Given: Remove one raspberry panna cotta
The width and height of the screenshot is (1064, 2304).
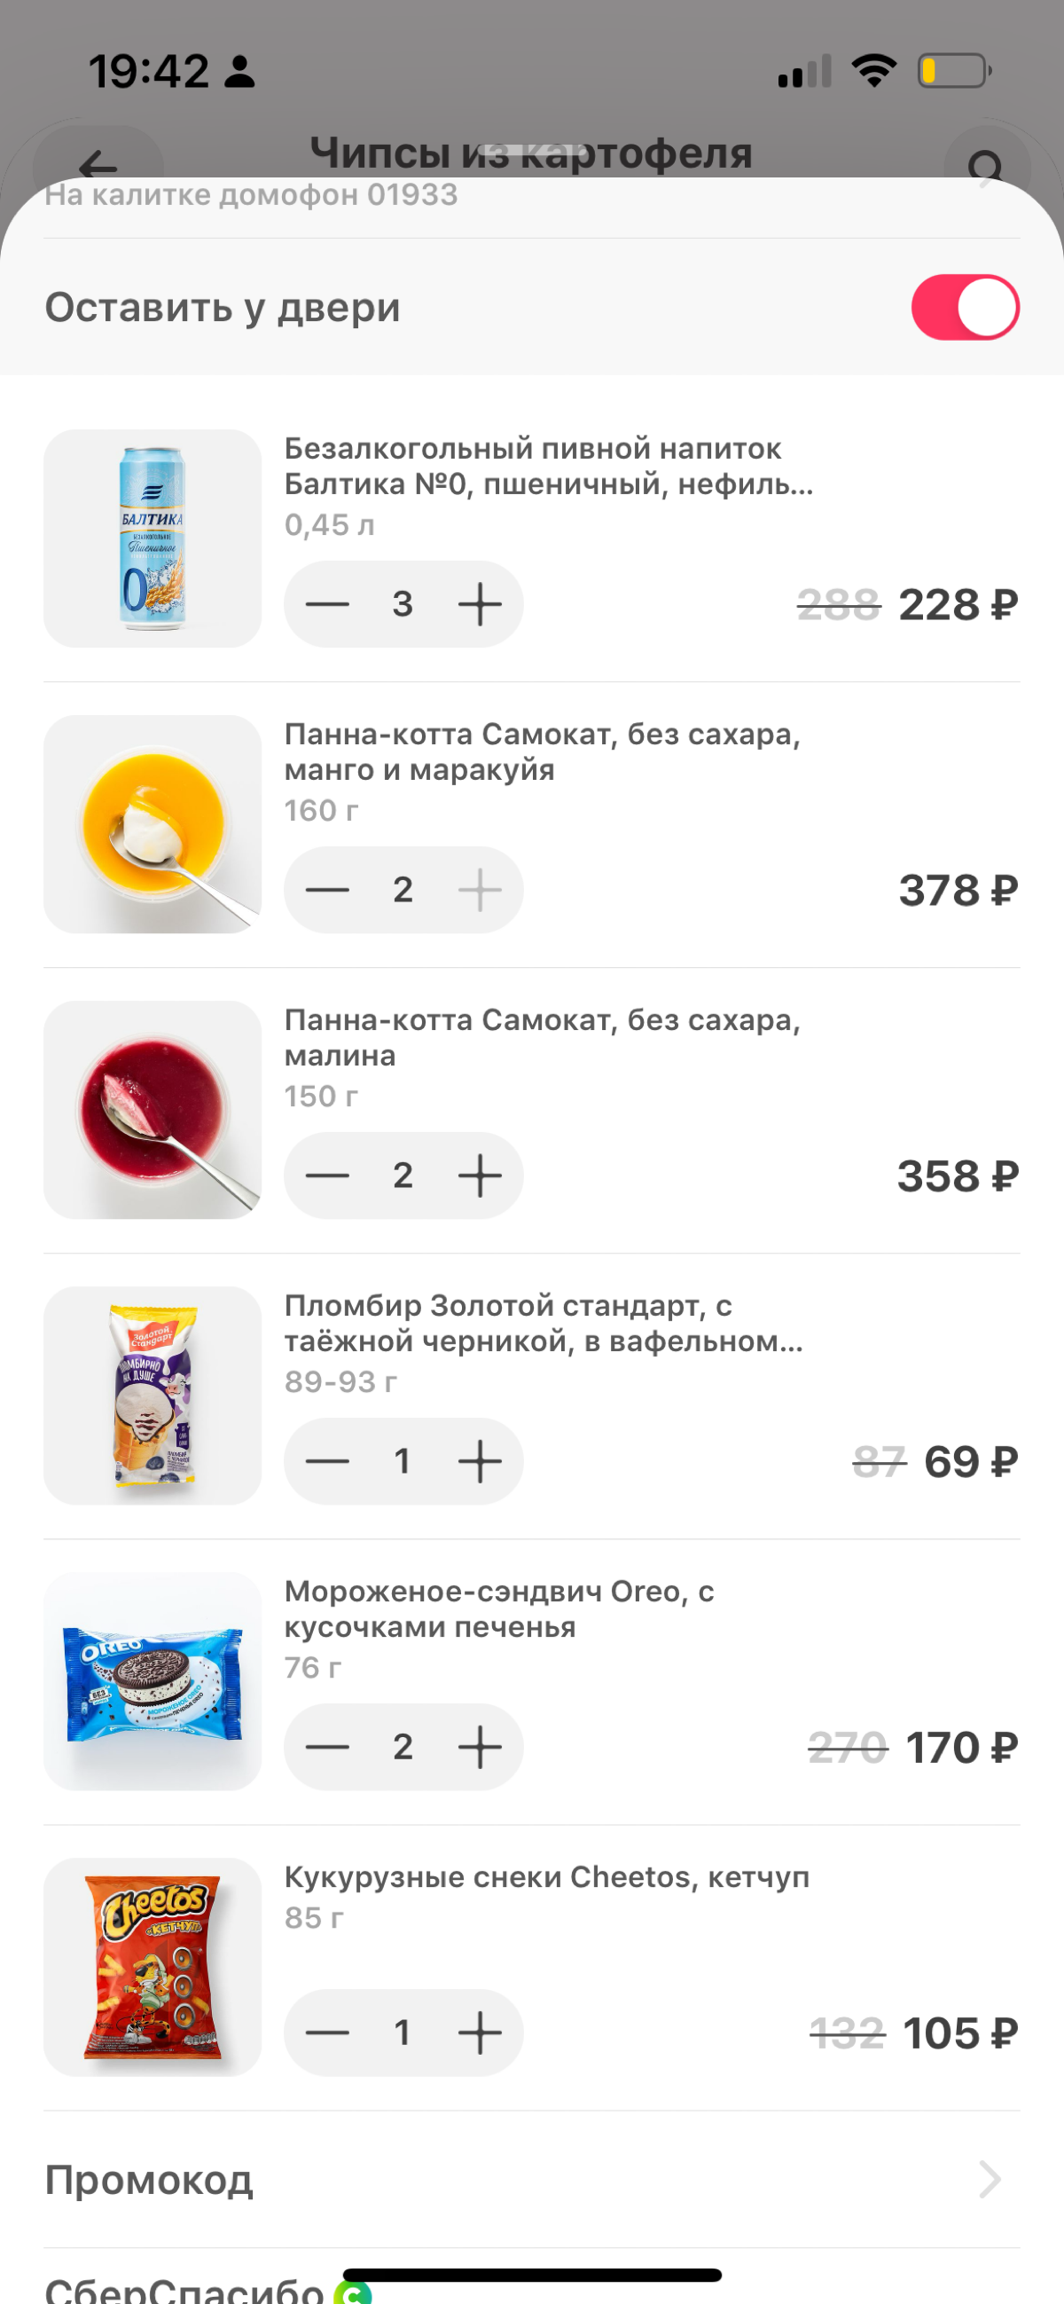Looking at the screenshot, I should (x=327, y=1176).
